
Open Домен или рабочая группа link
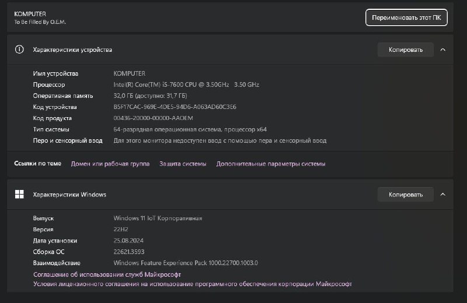pyautogui.click(x=110, y=164)
